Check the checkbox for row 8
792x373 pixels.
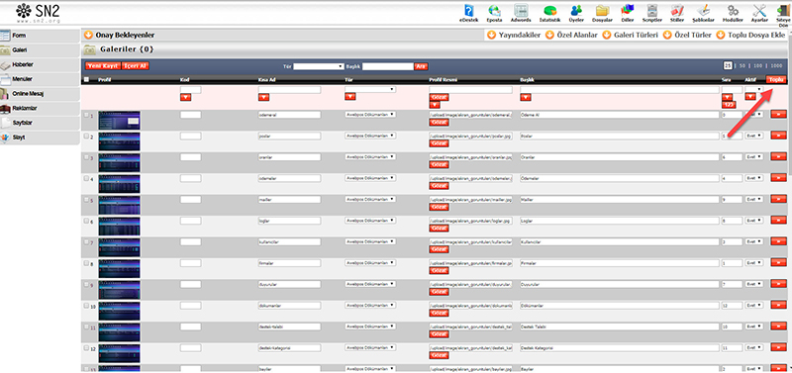(x=86, y=263)
